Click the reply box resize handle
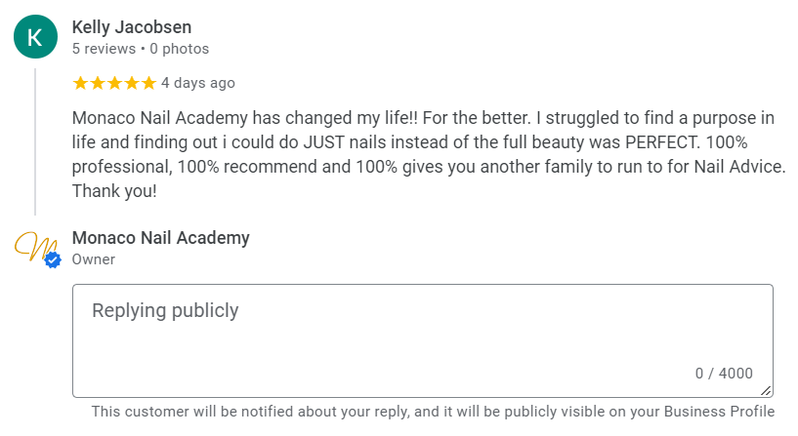The width and height of the screenshot is (798, 436). 767,390
